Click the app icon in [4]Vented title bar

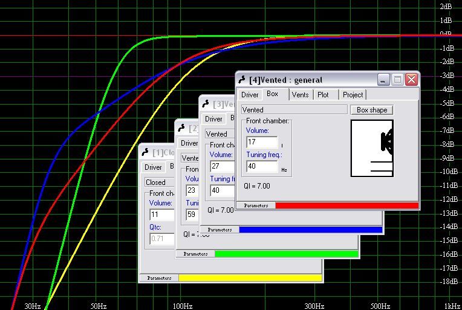(242, 80)
